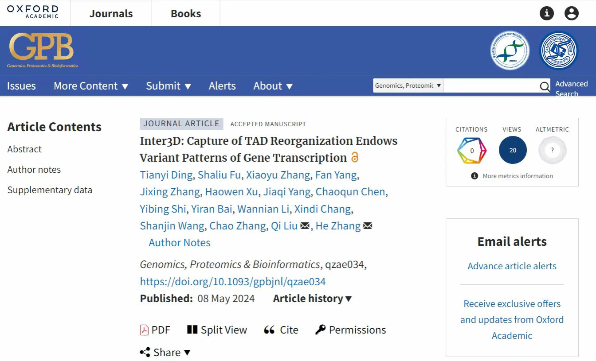Open the search scope dropdown
The width and height of the screenshot is (596, 361).
pyautogui.click(x=408, y=85)
